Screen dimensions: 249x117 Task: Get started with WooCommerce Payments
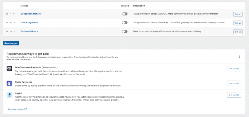coord(234,68)
